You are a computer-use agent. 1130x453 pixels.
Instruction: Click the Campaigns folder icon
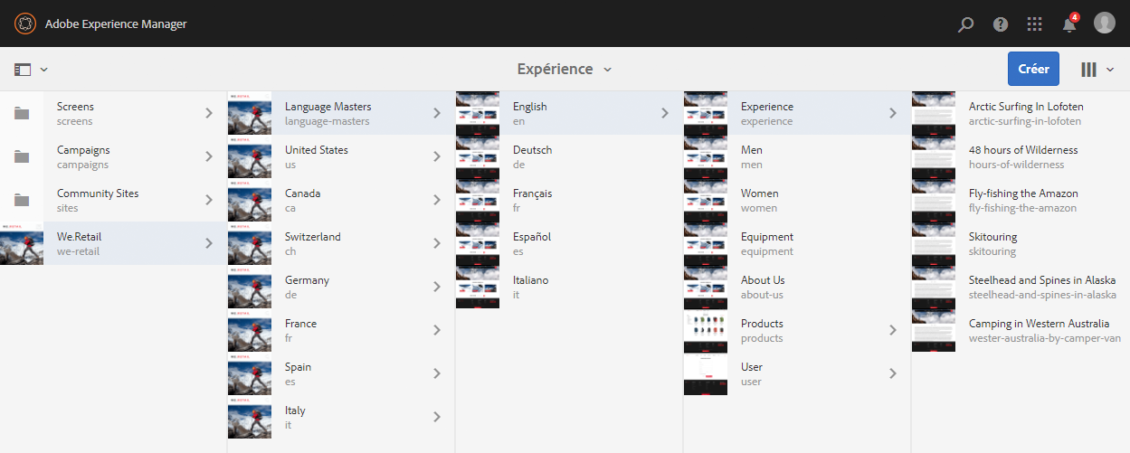[22, 156]
